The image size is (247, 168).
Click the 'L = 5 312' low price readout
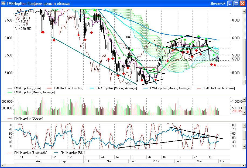pyautogui.click(x=22, y=22)
